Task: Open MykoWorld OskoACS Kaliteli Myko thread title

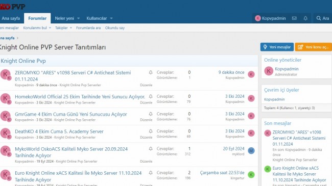Action: point(71,152)
